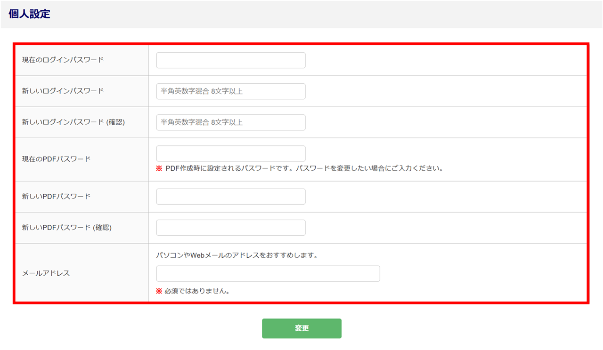
Task: Click the 新しいPDFパスワード (確認) input box
Action: pyautogui.click(x=230, y=228)
